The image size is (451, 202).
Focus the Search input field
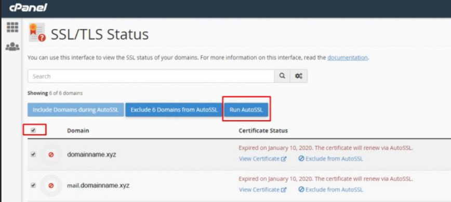pos(151,76)
